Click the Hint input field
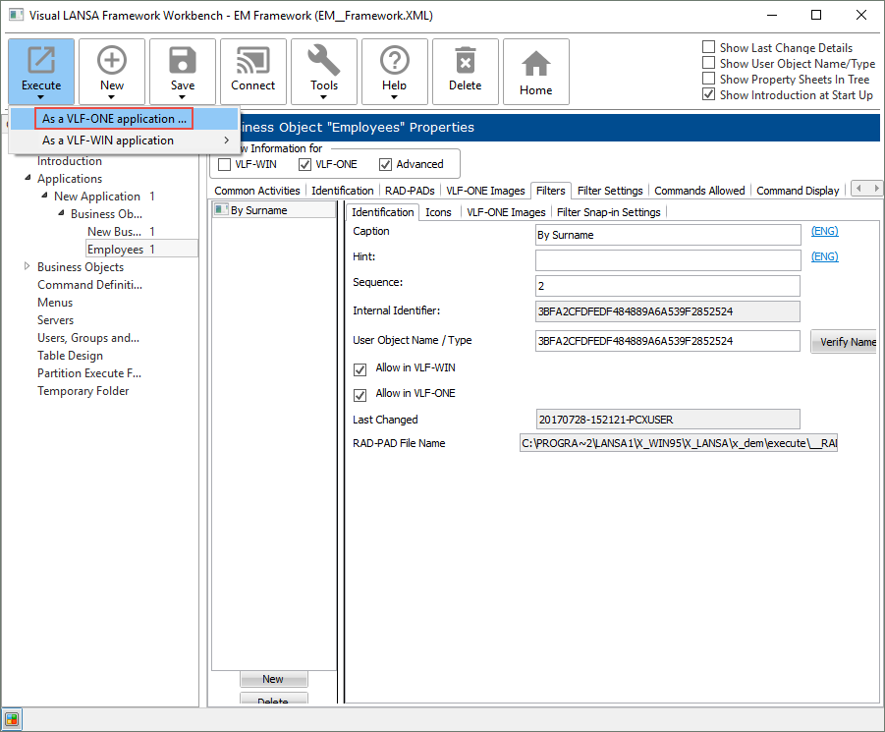This screenshot has width=885, height=732. tap(668, 260)
